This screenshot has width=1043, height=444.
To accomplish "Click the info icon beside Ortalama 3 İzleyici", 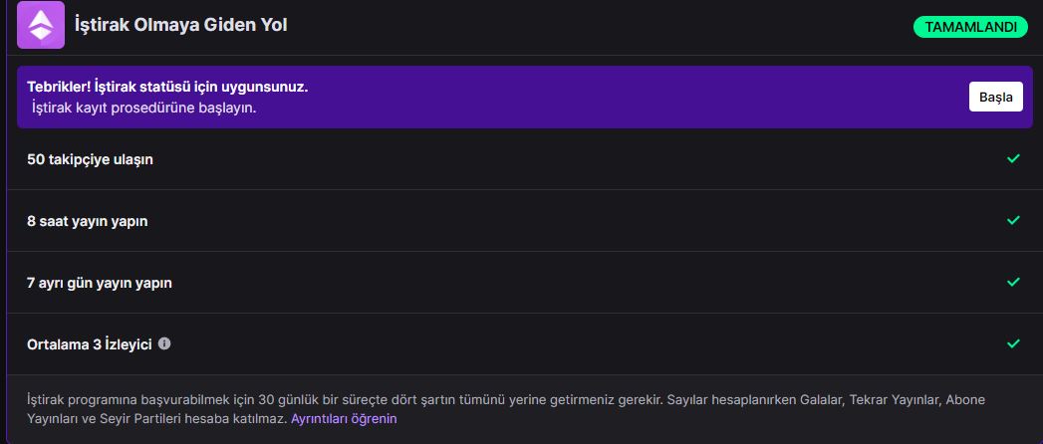I will tap(164, 343).
